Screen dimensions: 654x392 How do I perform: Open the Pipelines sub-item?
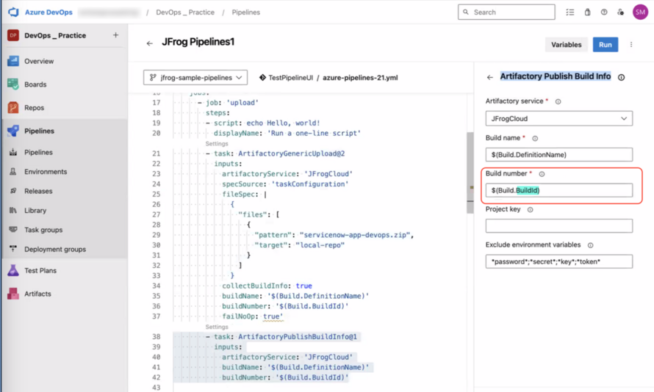[38, 153]
